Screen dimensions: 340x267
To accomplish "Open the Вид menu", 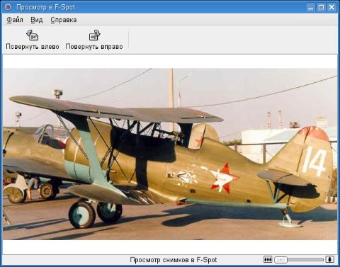I will click(37, 20).
